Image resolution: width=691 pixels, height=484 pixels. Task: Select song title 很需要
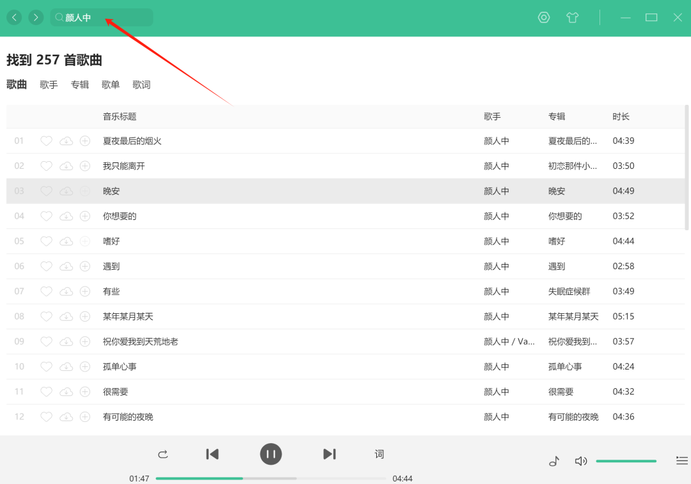coord(115,391)
